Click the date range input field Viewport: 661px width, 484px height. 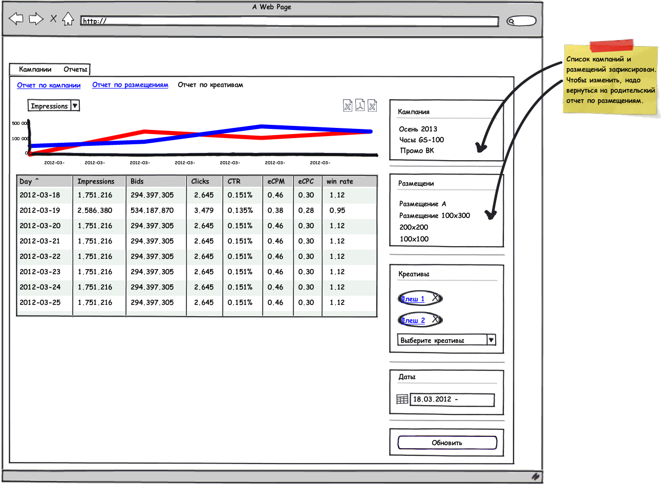tap(453, 400)
